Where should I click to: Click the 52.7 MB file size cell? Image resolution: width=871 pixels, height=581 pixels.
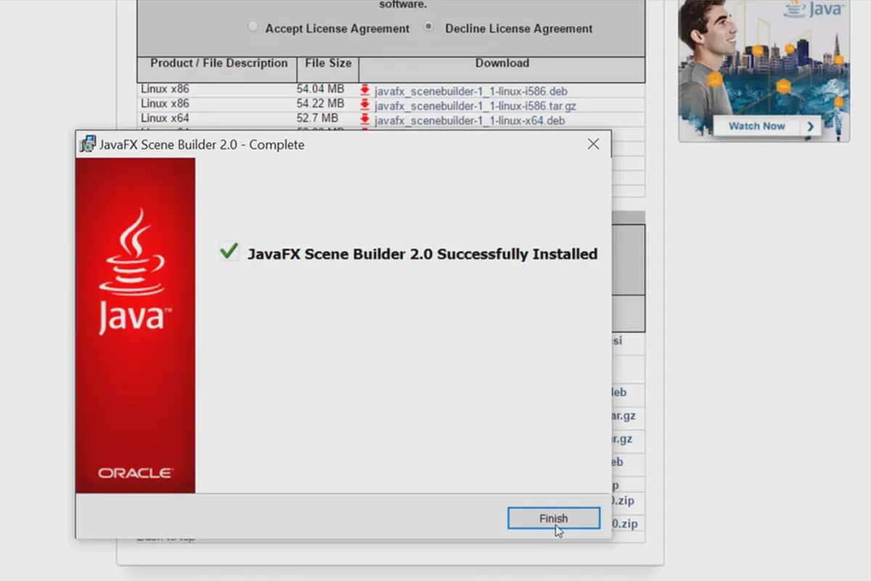(317, 118)
